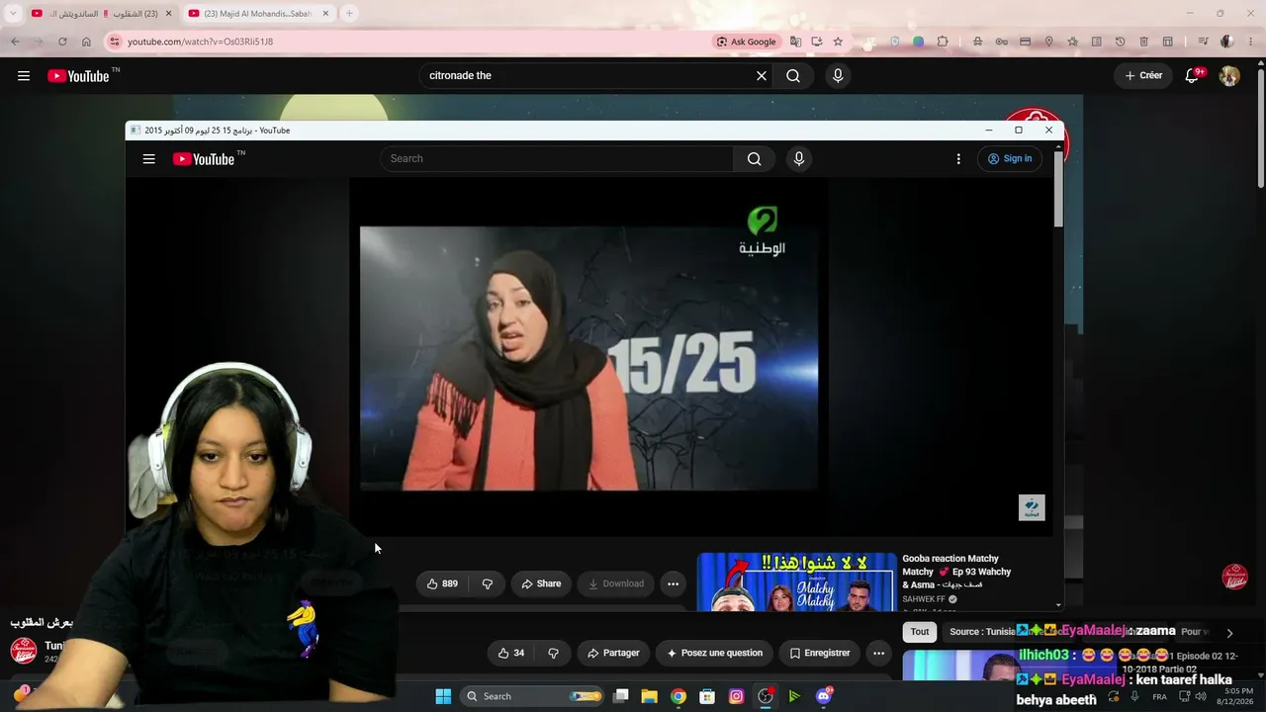The width and height of the screenshot is (1266, 712).
Task: Dislike the main window video
Action: [554, 653]
